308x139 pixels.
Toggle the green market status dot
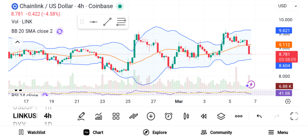tap(120, 6)
